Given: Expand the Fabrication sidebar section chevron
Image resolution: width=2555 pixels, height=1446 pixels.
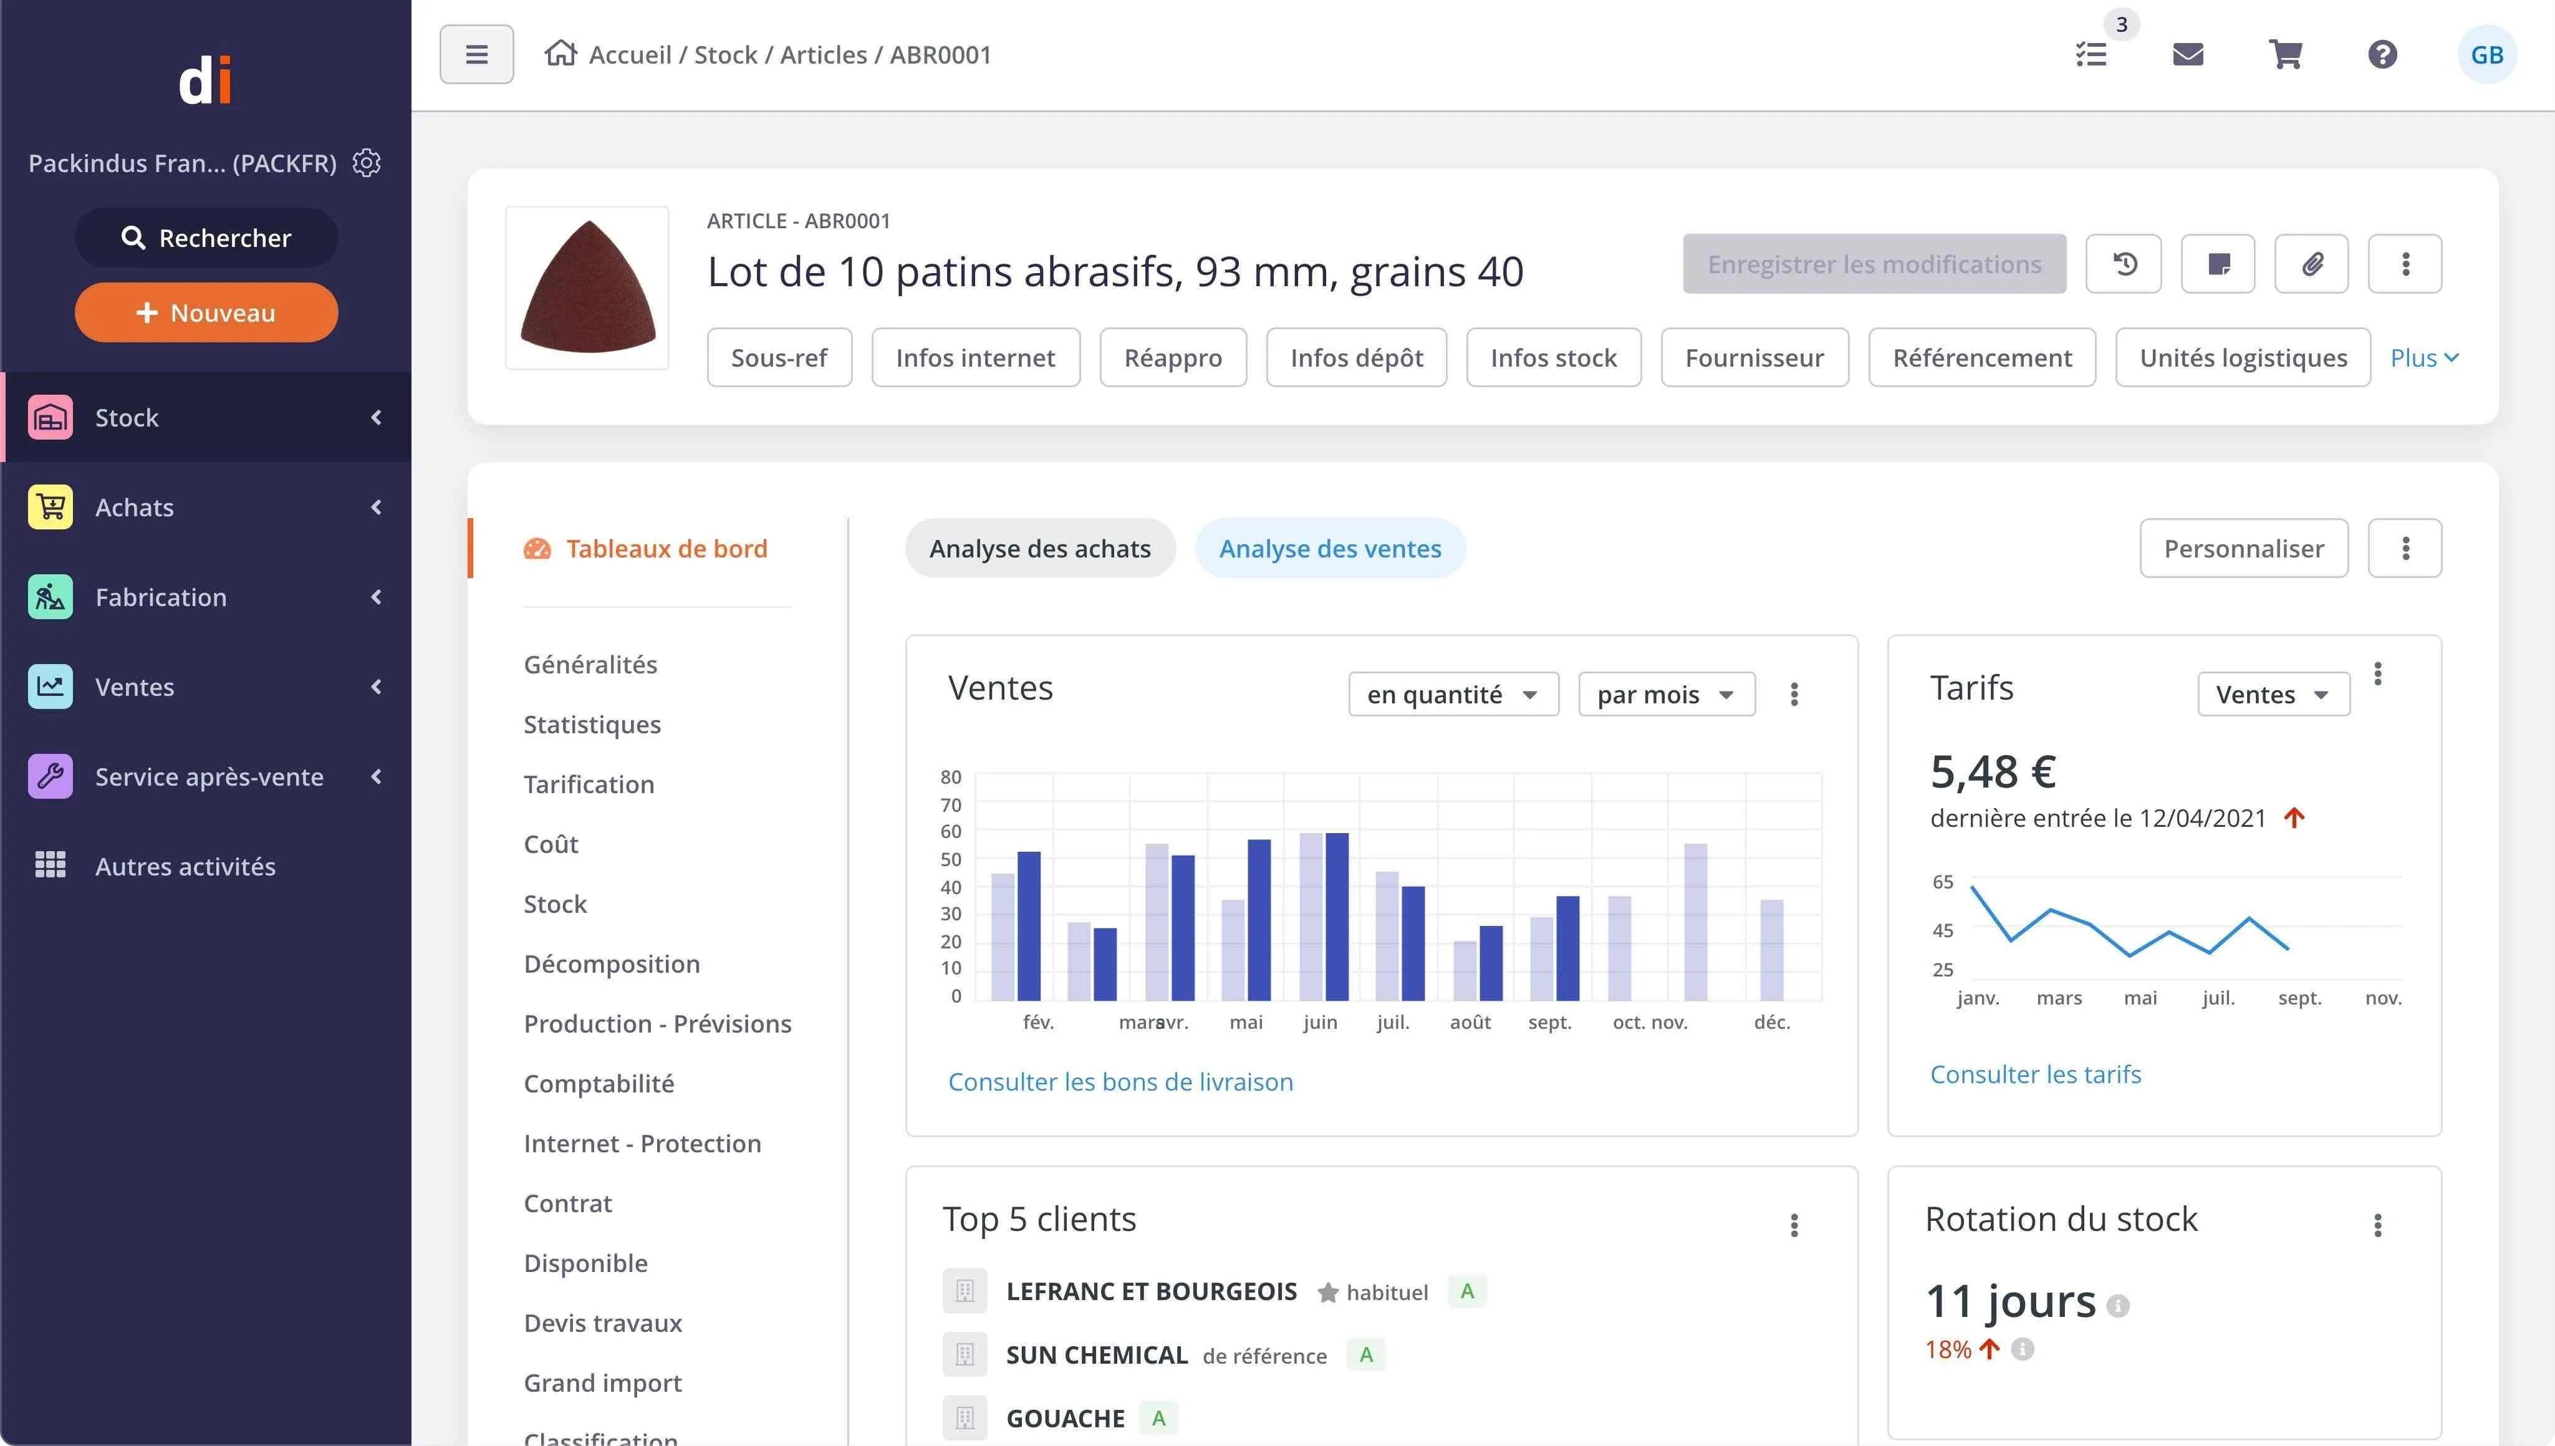Looking at the screenshot, I should (x=377, y=597).
